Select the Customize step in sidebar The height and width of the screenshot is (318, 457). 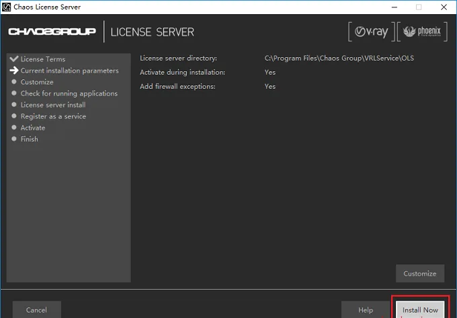pyautogui.click(x=37, y=82)
